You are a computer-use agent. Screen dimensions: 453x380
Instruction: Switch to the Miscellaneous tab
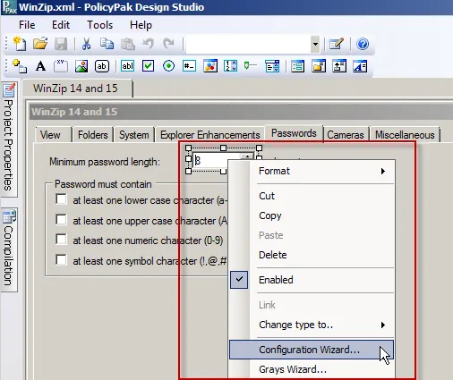point(405,135)
